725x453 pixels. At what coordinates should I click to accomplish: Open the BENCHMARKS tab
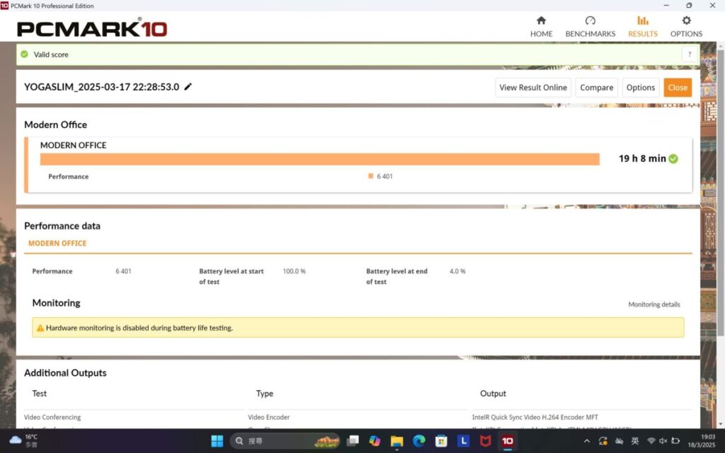590,26
